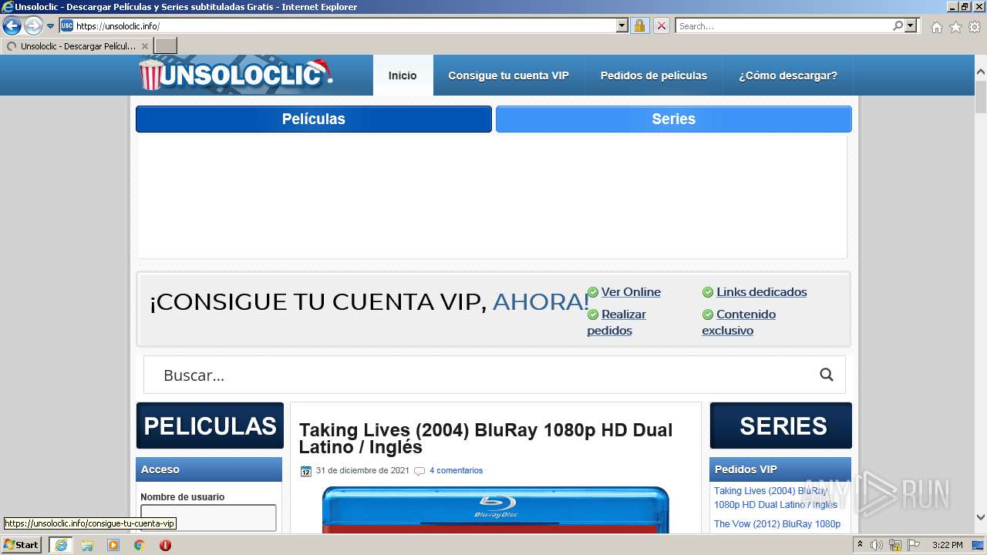The width and height of the screenshot is (987, 555).
Task: Click the Nombre de usuario input field
Action: click(208, 517)
